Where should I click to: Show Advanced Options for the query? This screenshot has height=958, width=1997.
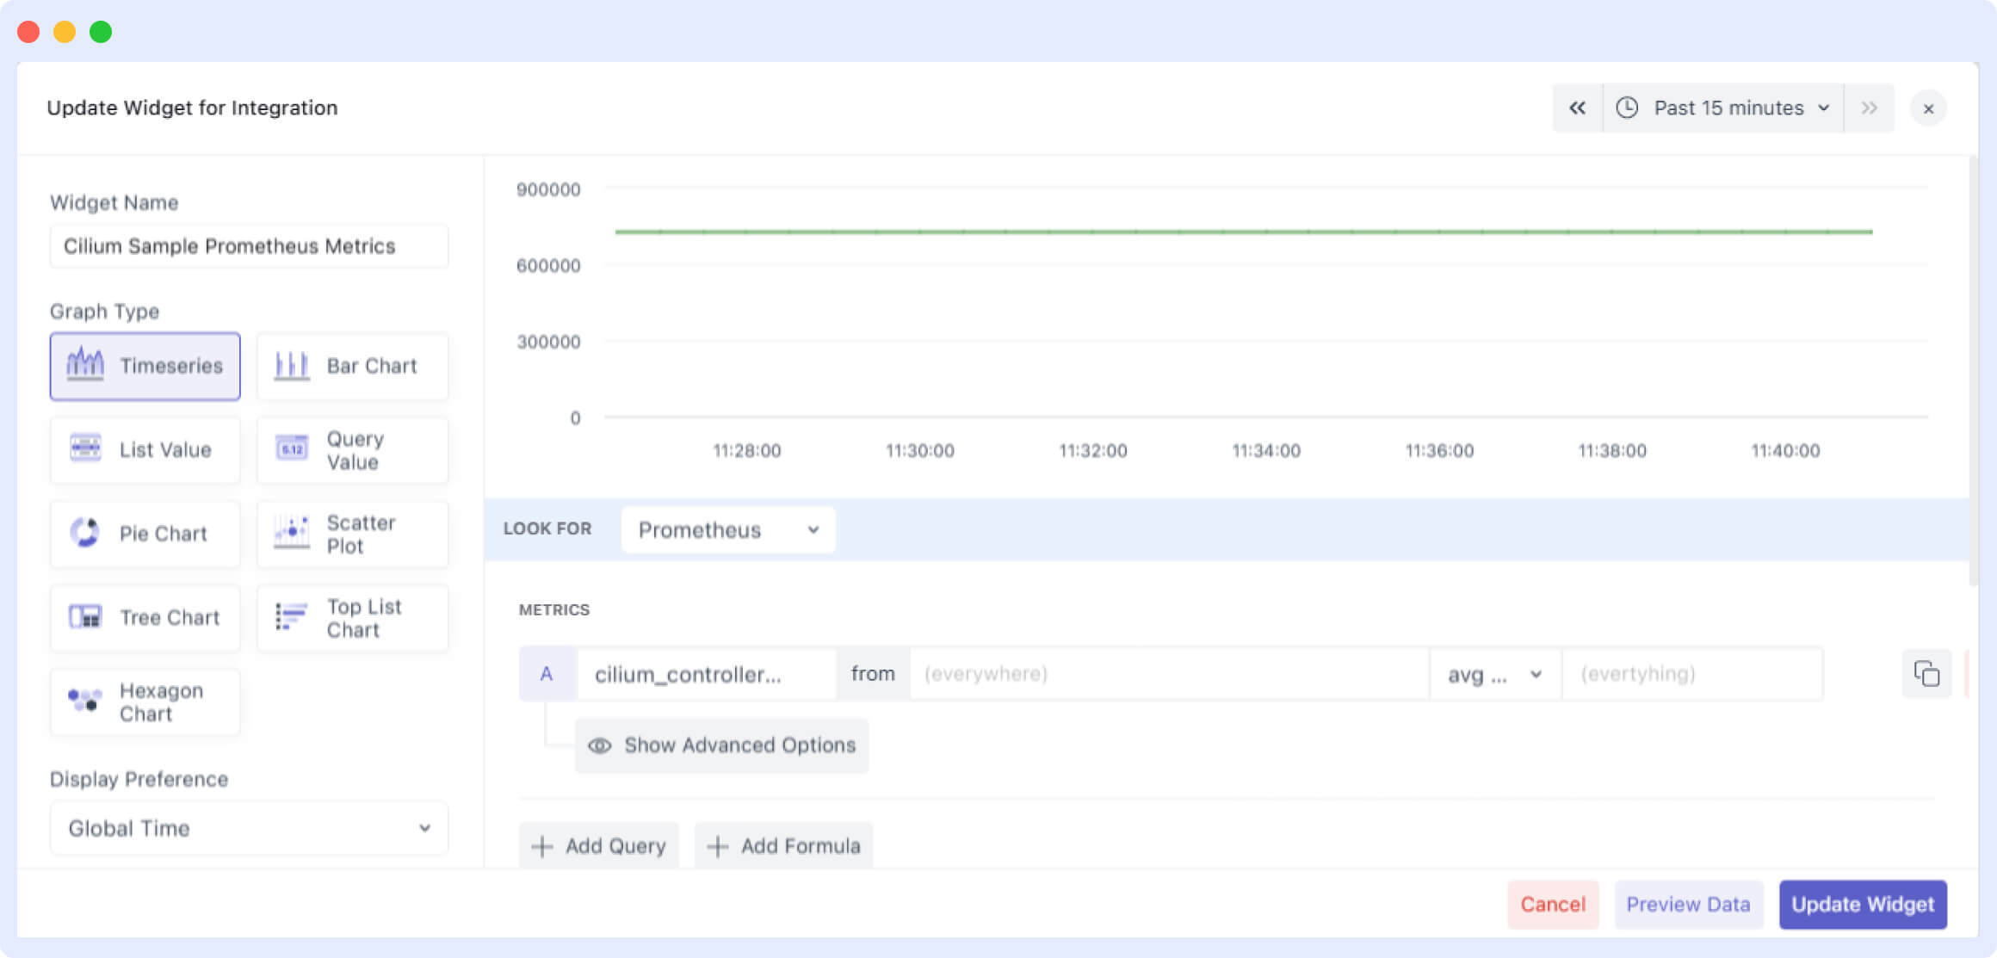click(x=720, y=745)
